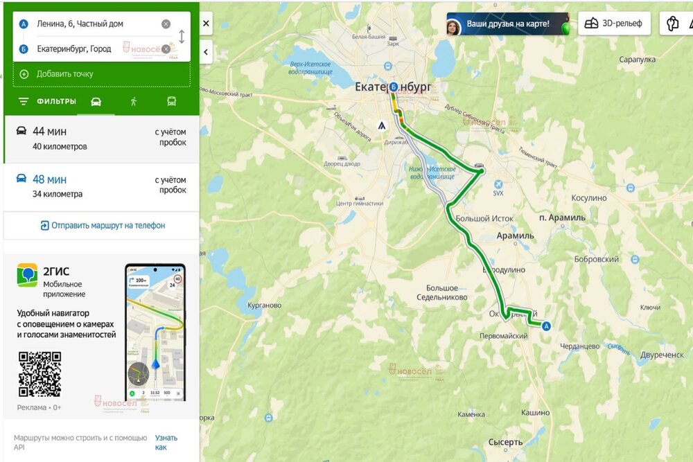Switch to pedestrian route mode

(134, 102)
